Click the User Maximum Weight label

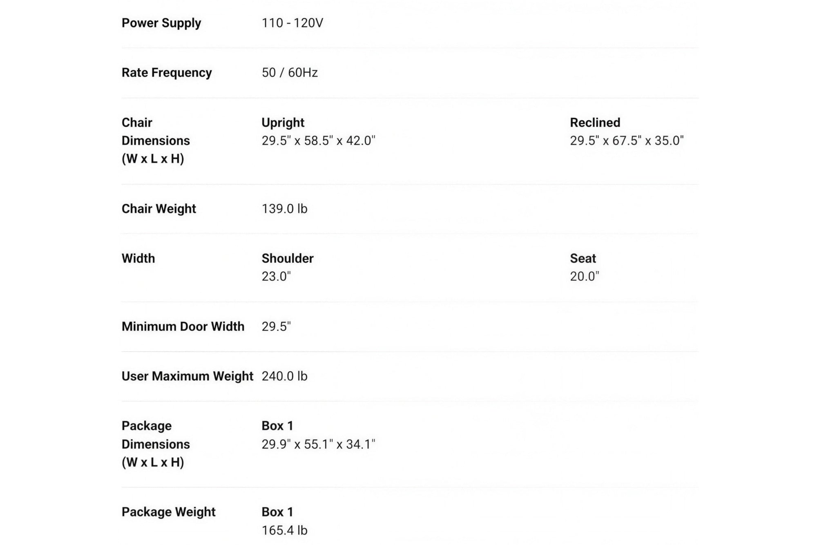(188, 376)
